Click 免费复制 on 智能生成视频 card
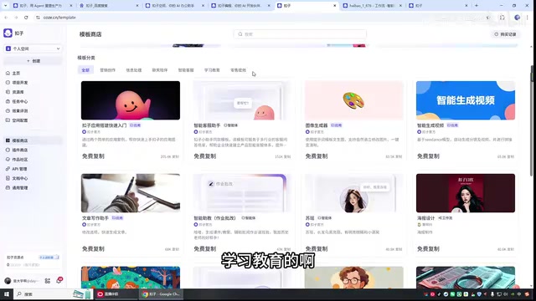Image resolution: width=536 pixels, height=301 pixels. pyautogui.click(x=428, y=156)
